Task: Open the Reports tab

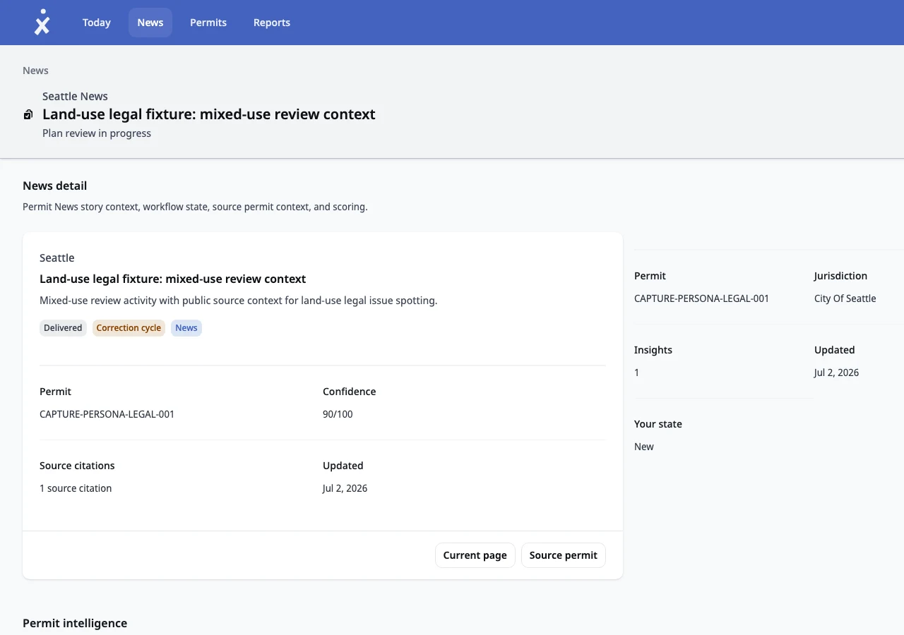Action: point(272,23)
